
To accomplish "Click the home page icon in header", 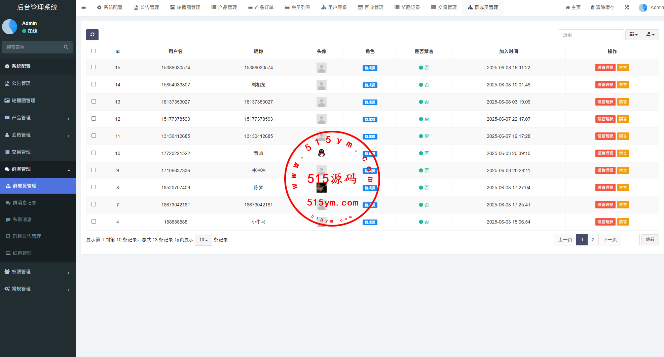I will point(568,7).
